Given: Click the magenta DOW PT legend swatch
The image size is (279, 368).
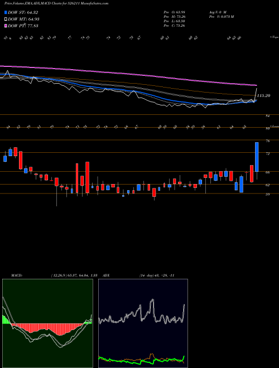Looking at the screenshot, I should tap(6, 26).
